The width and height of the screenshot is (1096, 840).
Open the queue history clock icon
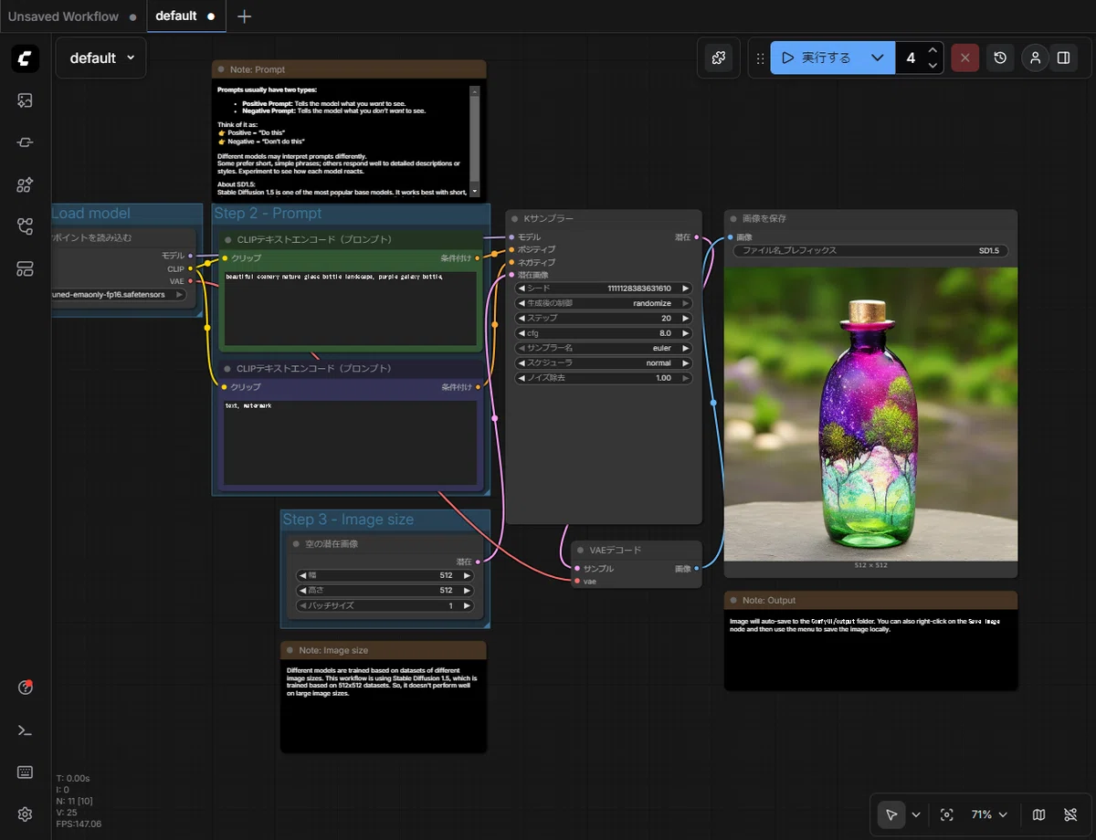(x=1000, y=58)
